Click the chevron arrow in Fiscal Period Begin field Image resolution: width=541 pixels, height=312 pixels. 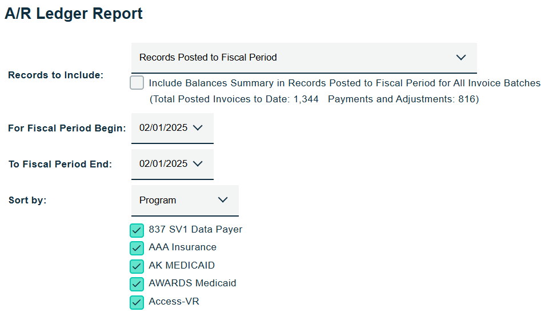pos(198,128)
